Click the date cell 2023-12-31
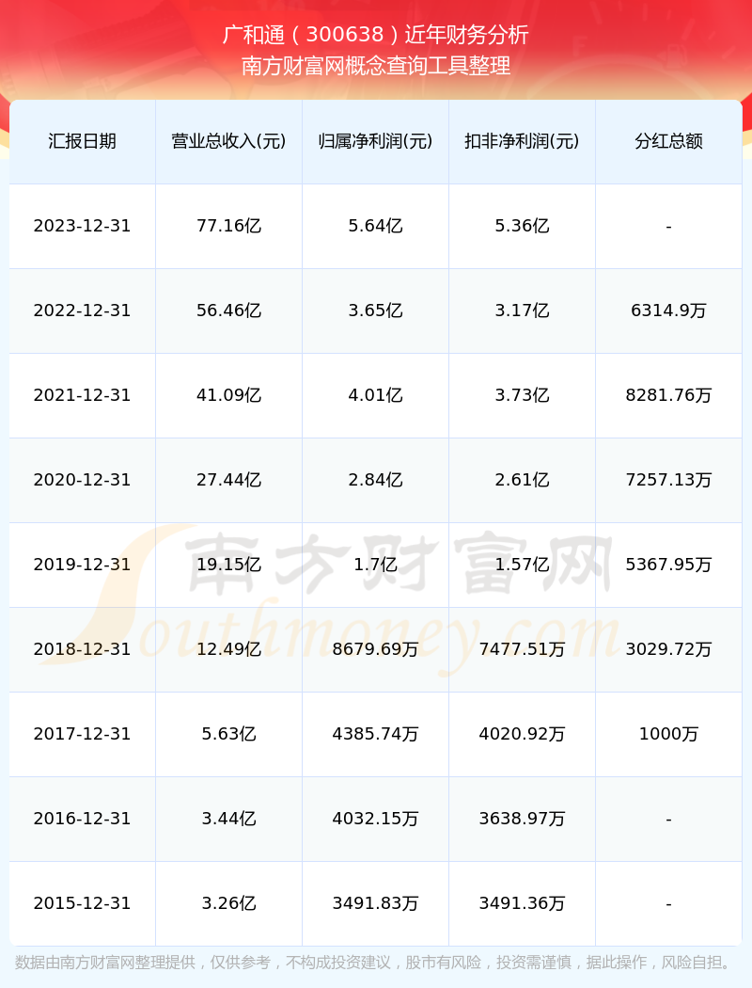Screen dimensions: 752x988 (83, 226)
